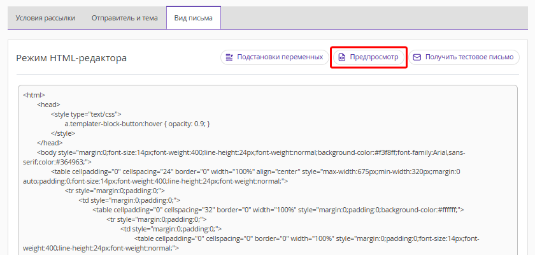The width and height of the screenshot is (535, 255).
Task: Click Получить тестовое письмо button
Action: (x=464, y=57)
